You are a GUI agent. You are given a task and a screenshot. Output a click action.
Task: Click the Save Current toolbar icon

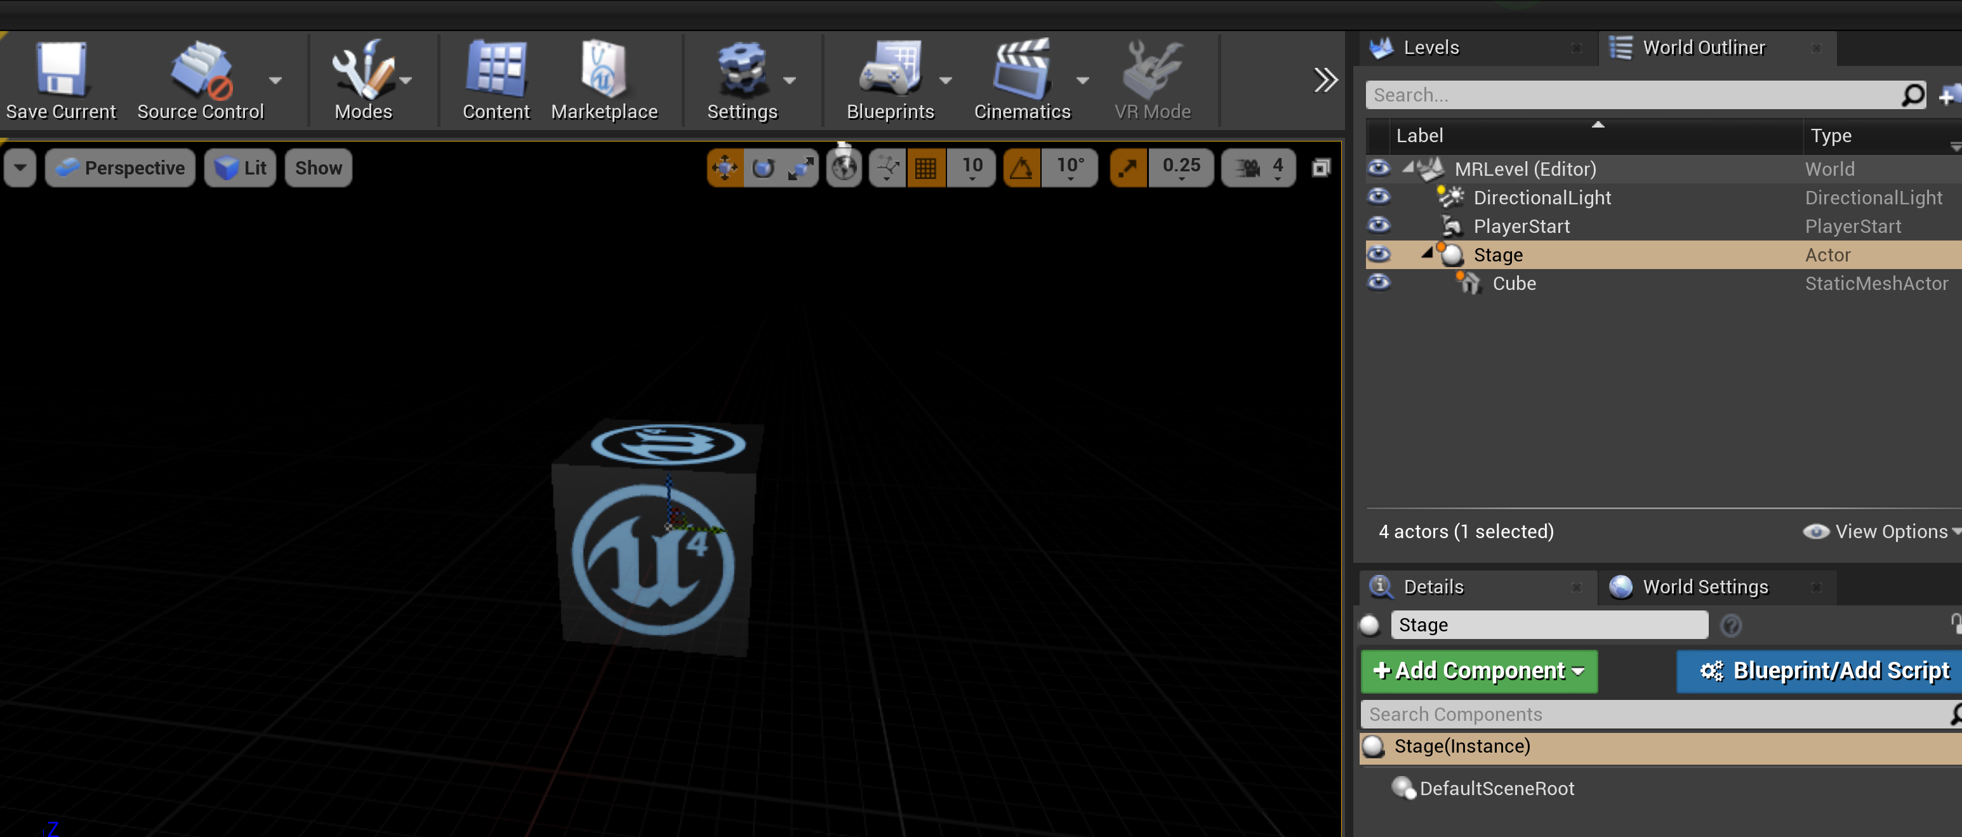pos(61,79)
